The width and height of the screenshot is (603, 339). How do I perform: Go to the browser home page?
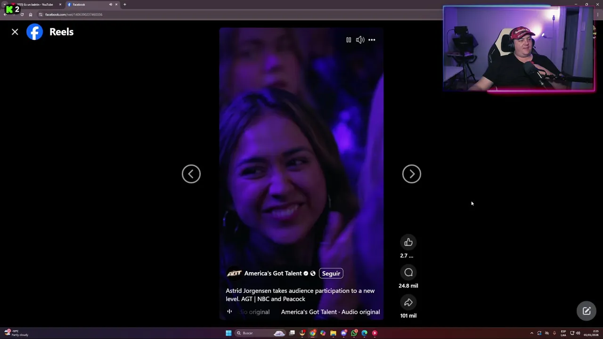tap(31, 15)
